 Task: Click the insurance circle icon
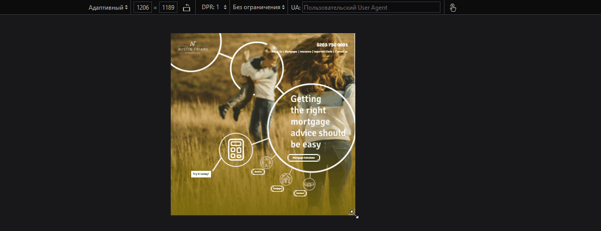[309, 184]
